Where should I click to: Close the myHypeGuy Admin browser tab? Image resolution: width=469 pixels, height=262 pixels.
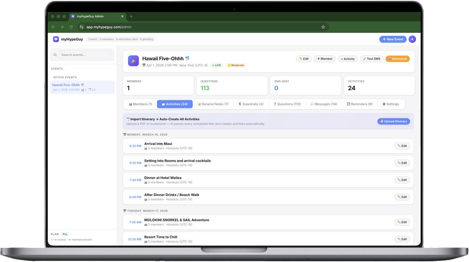[122, 16]
